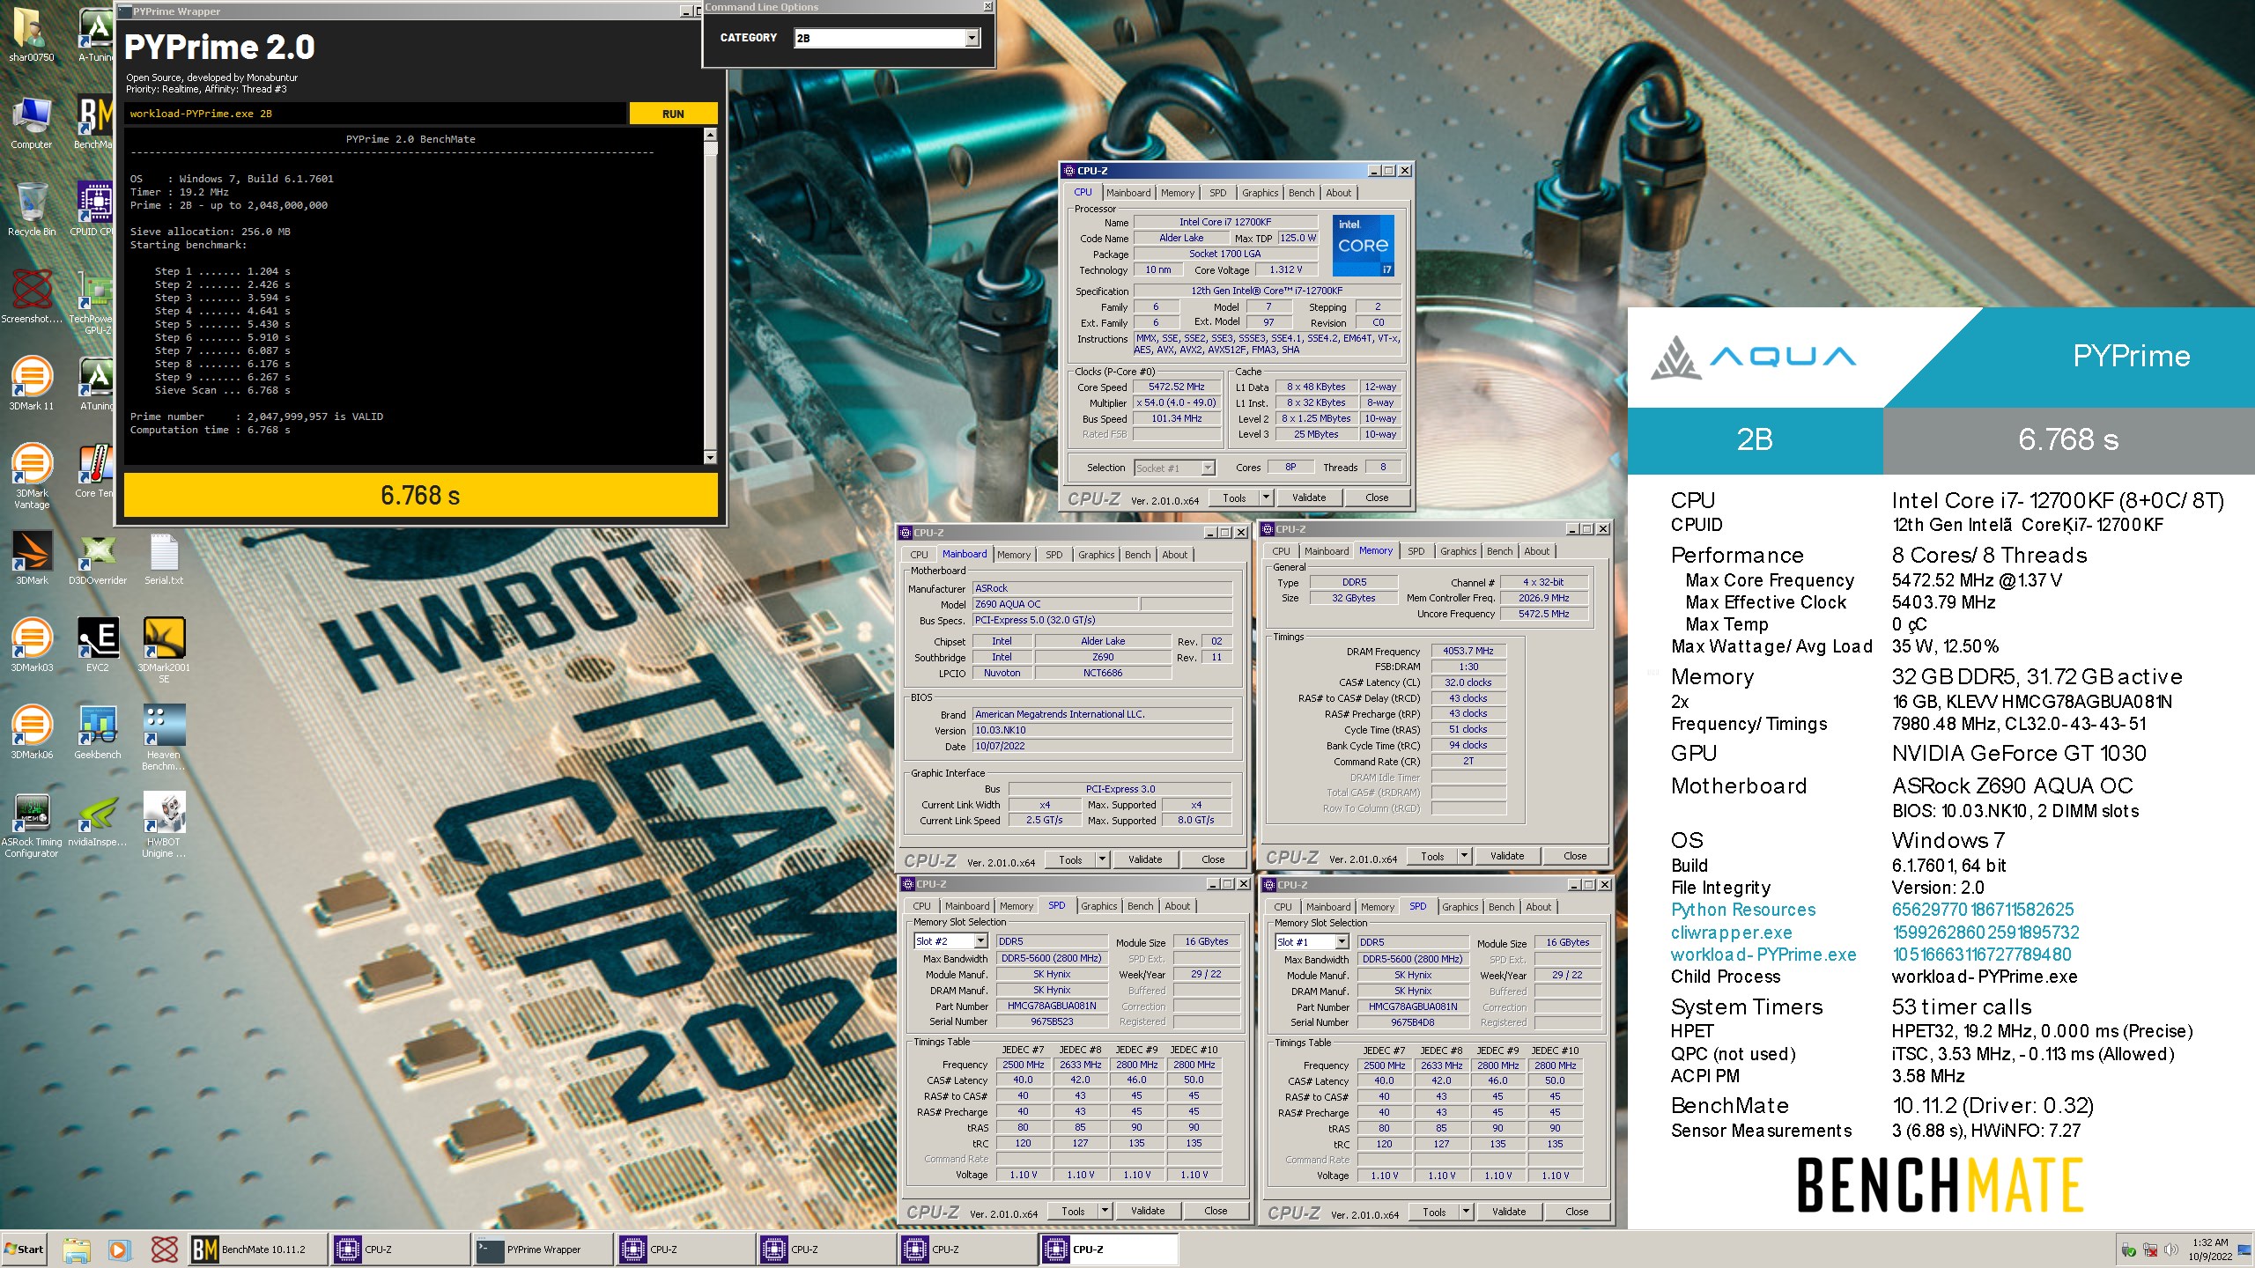Open About tab in Slot #2 SPD window
2255x1268 pixels.
click(x=1178, y=906)
